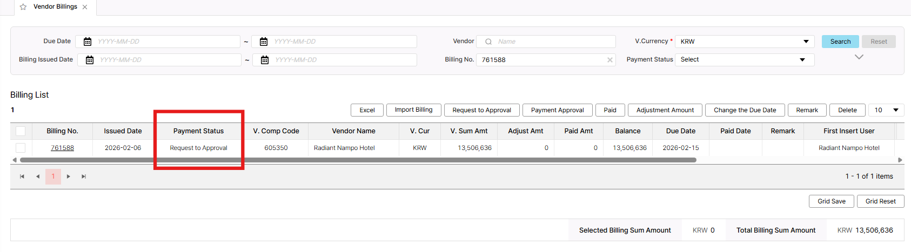Clear the Billing No. field with X icon
Image resolution: width=911 pixels, height=252 pixels.
[x=610, y=60]
